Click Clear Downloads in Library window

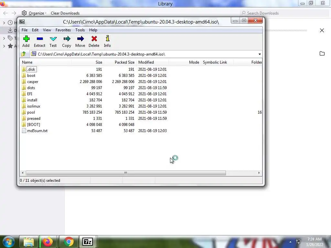tap(65, 13)
